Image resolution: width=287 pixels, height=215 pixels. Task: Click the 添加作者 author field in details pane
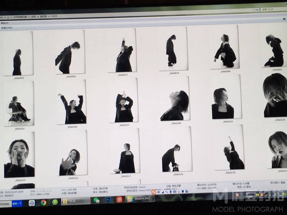click(103, 189)
